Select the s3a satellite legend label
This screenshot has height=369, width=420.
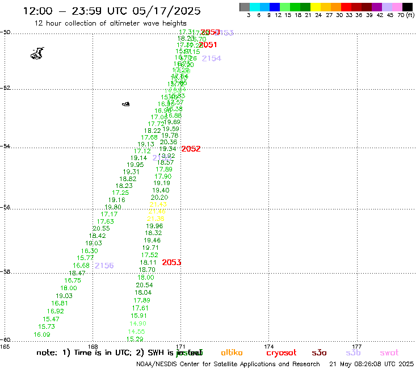click(x=319, y=353)
